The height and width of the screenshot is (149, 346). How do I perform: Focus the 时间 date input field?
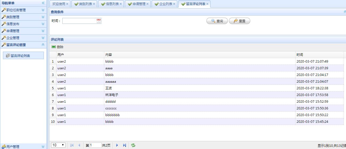(79, 21)
